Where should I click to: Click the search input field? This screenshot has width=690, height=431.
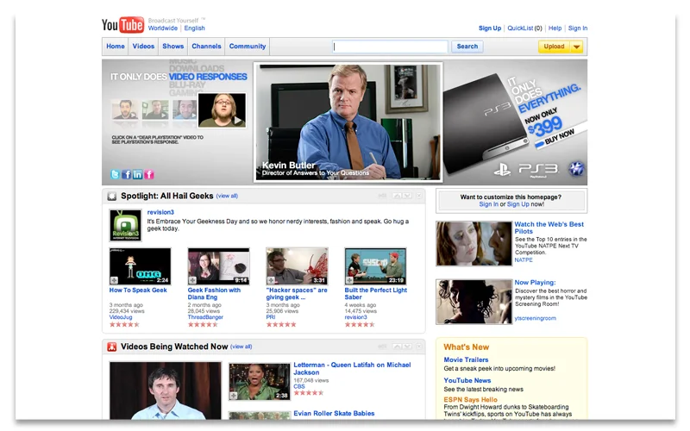(x=391, y=47)
